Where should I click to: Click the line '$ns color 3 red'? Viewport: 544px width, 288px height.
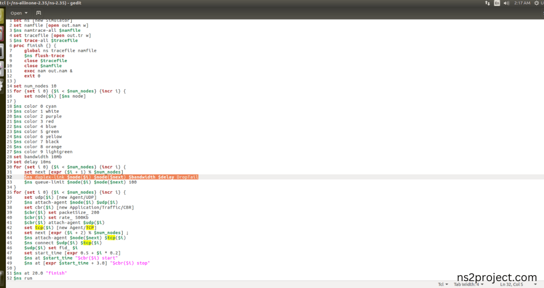click(33, 121)
